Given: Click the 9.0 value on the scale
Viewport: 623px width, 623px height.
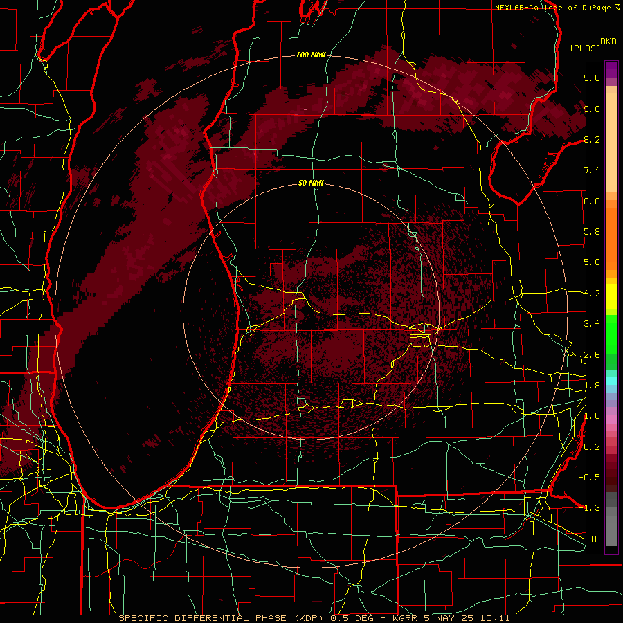Looking at the screenshot, I should point(592,109).
